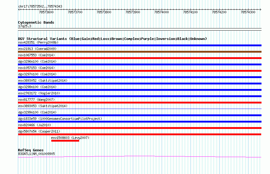270x174 pixels.
Task: Click ruler position 78574300
Action: [248, 12]
